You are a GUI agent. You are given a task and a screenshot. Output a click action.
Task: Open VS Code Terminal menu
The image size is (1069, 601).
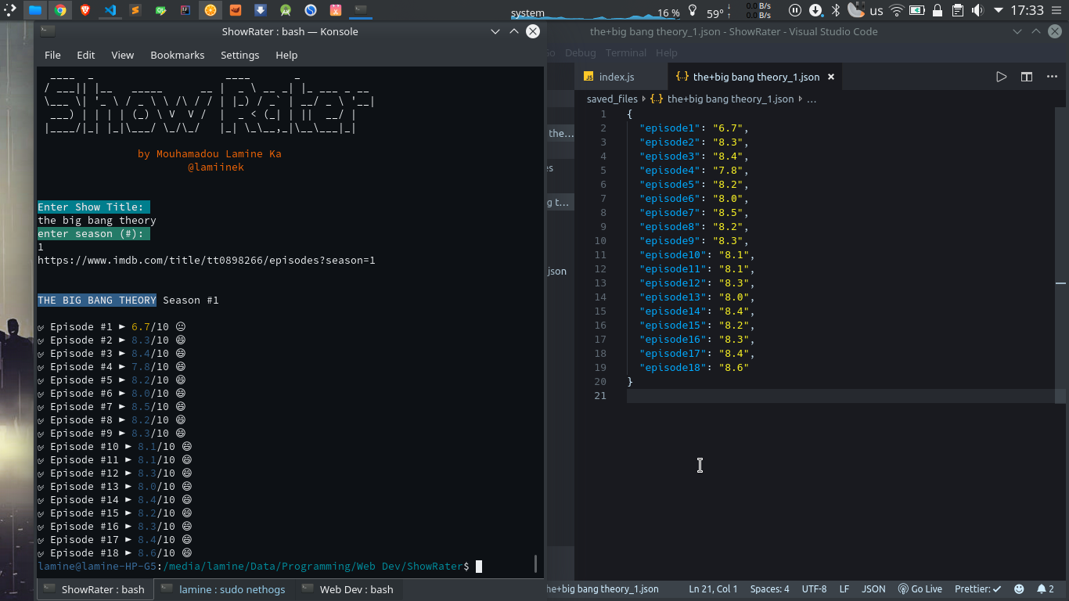tap(625, 52)
